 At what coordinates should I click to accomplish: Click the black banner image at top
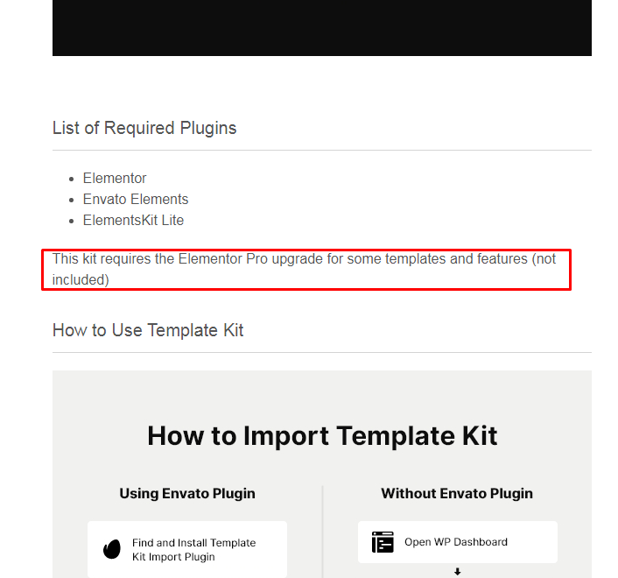(x=322, y=28)
